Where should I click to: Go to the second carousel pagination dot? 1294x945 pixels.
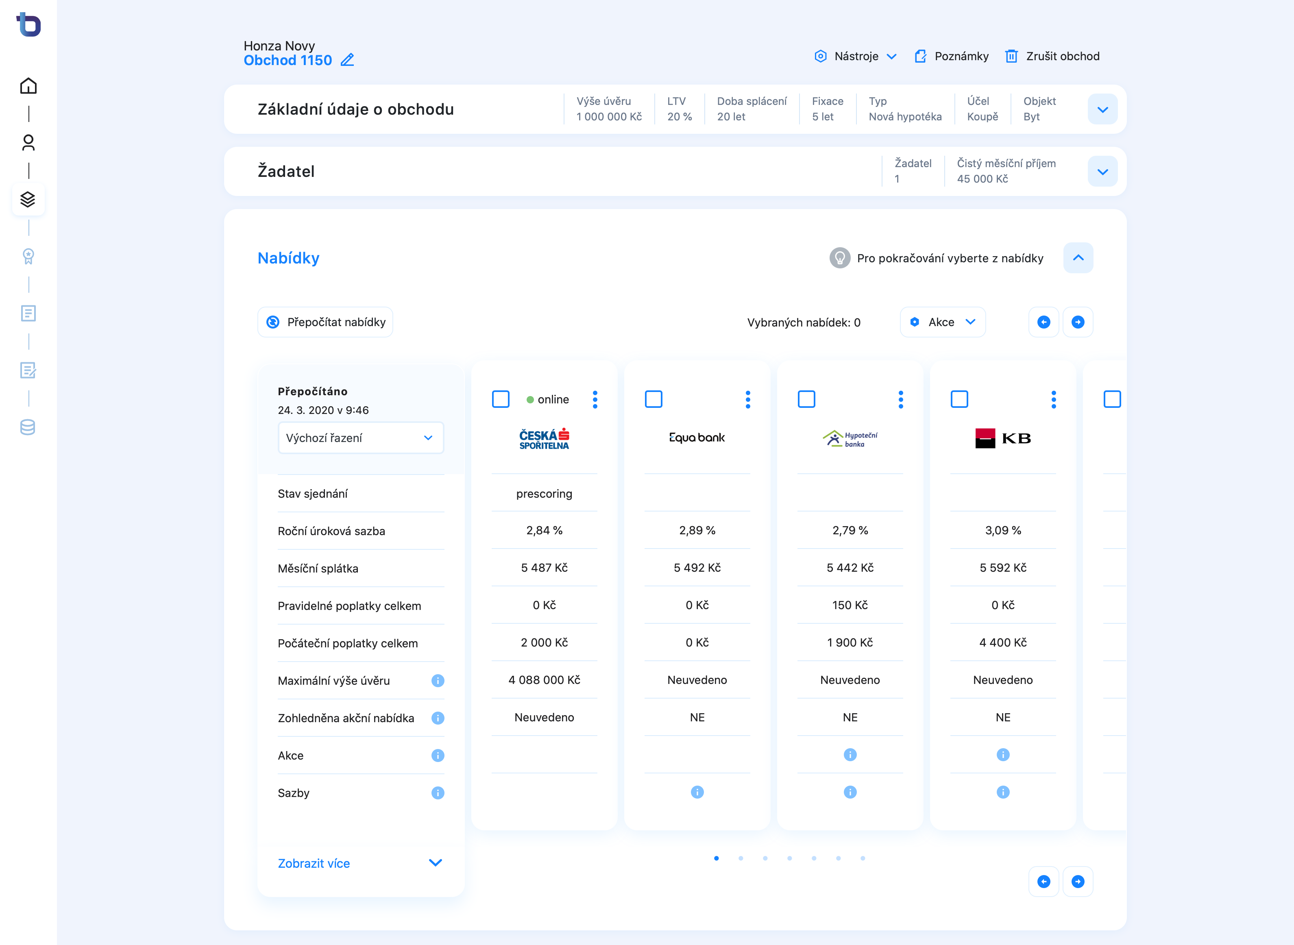pos(741,858)
